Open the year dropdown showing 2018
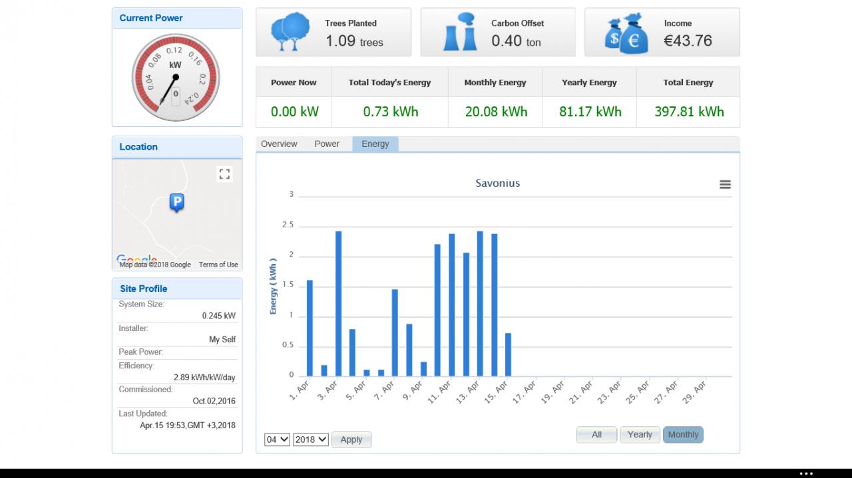The image size is (852, 478). [x=311, y=439]
